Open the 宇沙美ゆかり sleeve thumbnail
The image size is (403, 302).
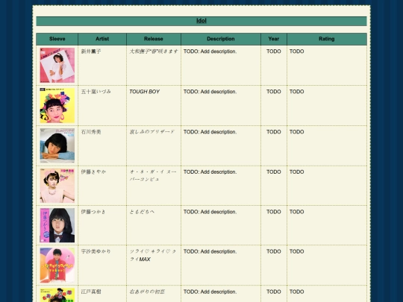tap(57, 265)
